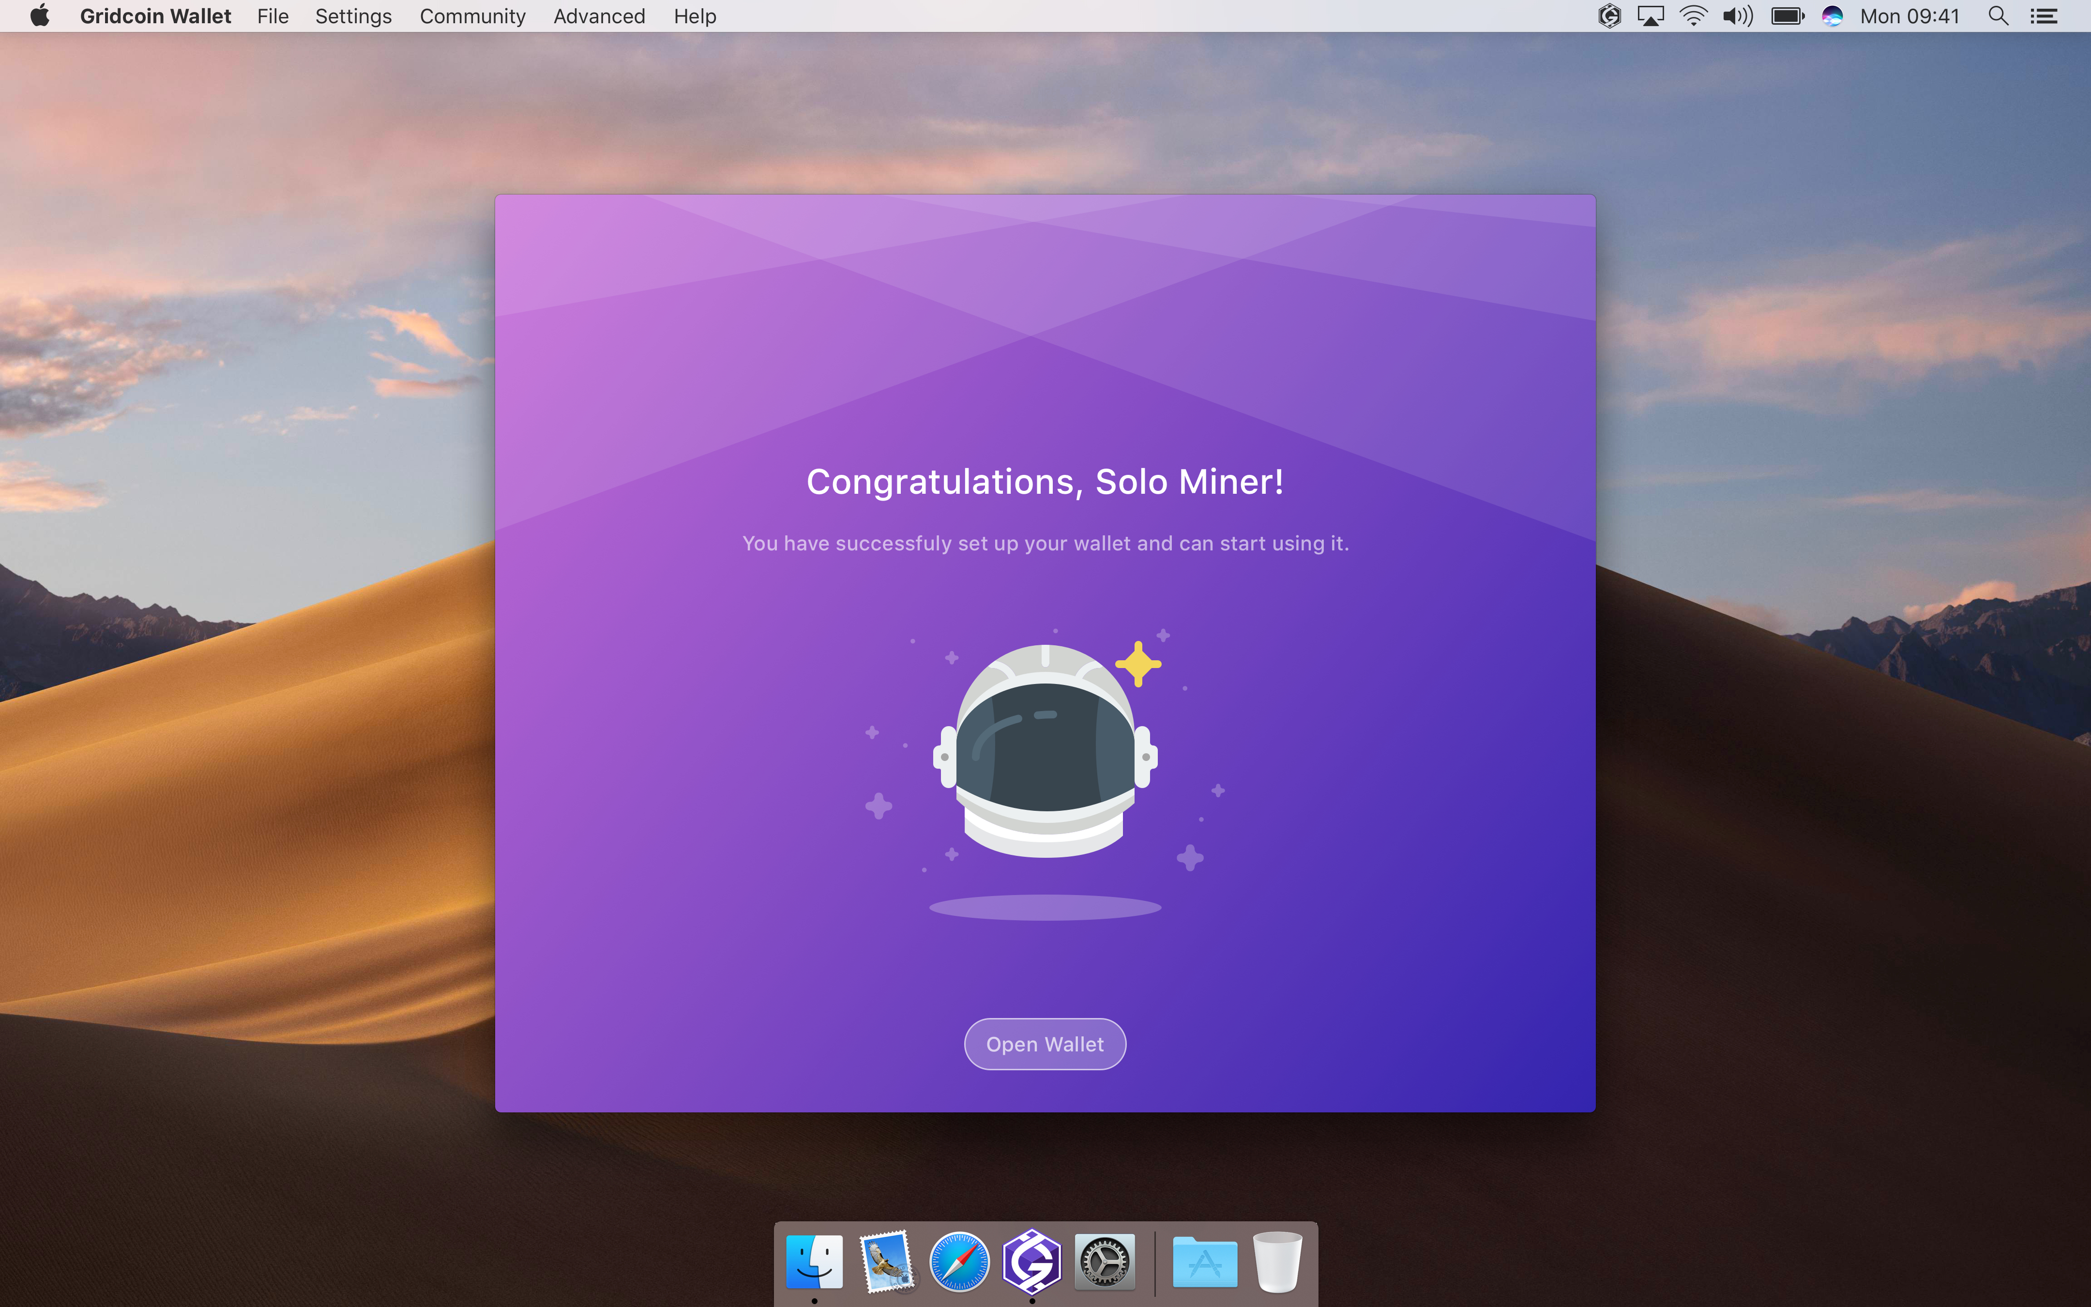Viewport: 2091px width, 1307px height.
Task: Open Notification Center list icon
Action: pos(2044,15)
